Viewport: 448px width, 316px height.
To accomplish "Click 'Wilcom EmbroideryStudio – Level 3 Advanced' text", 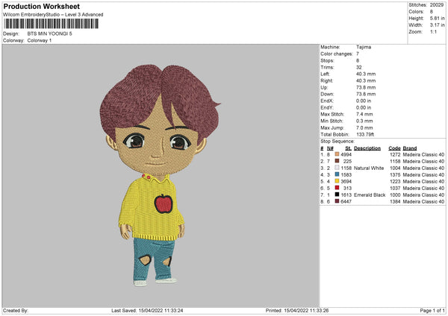I will 53,15.
